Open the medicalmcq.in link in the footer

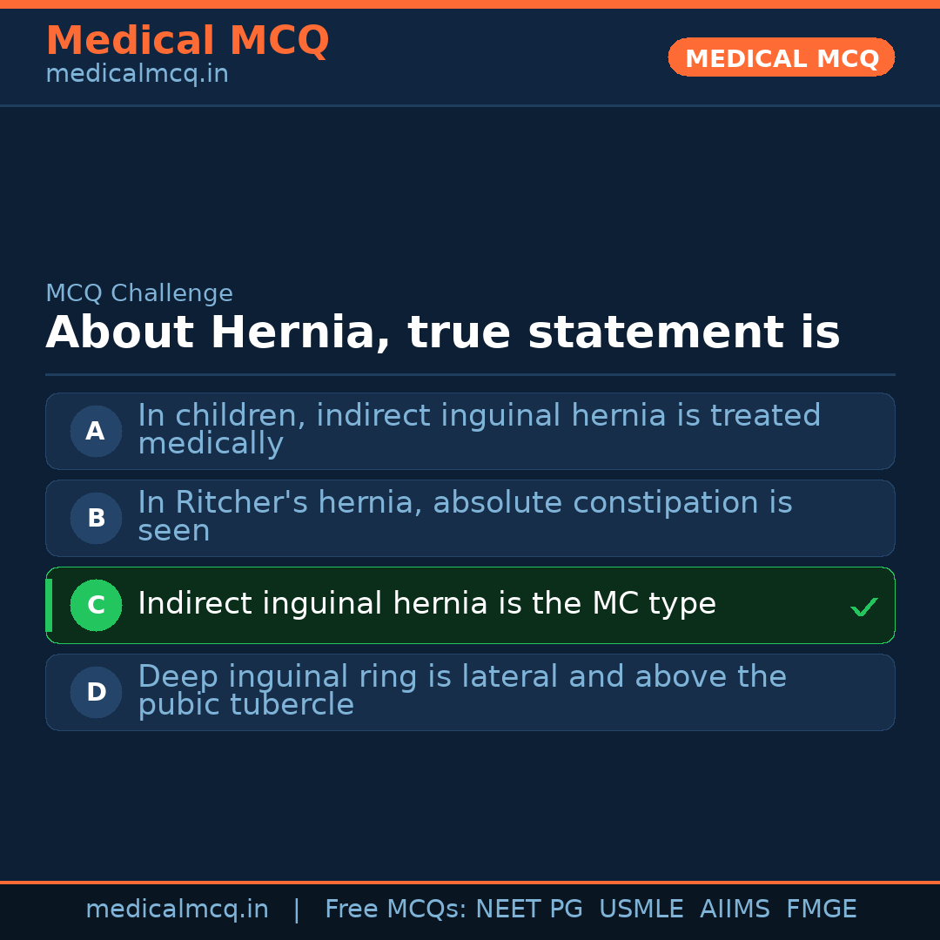(x=177, y=910)
